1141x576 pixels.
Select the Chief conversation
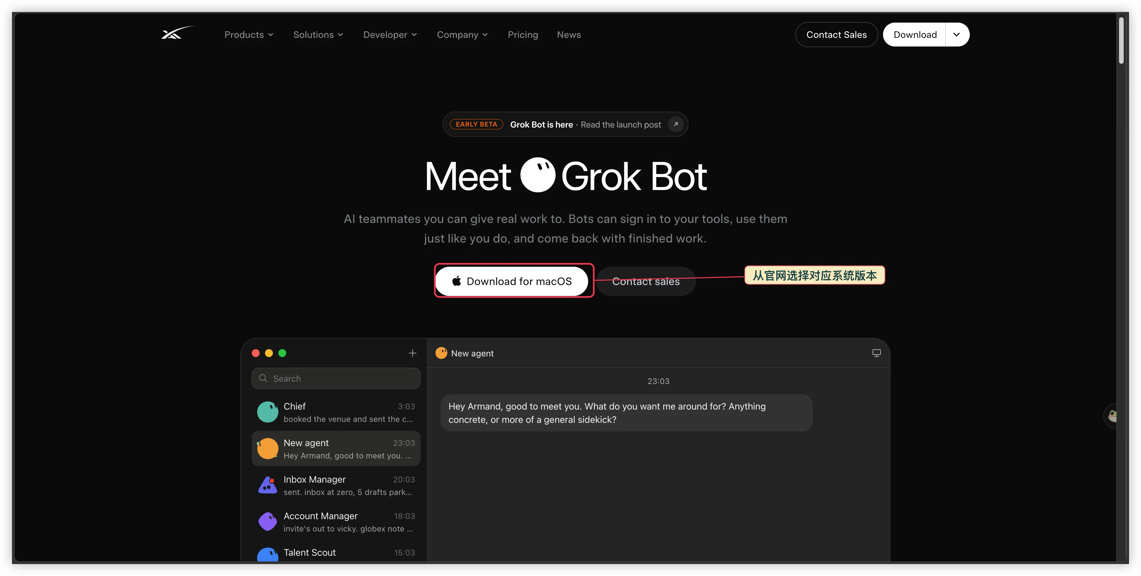(x=336, y=412)
